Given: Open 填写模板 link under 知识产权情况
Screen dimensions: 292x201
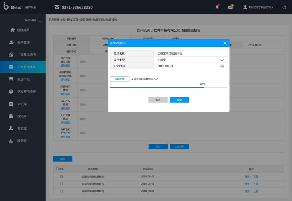Looking at the screenshot, I should tap(65, 108).
